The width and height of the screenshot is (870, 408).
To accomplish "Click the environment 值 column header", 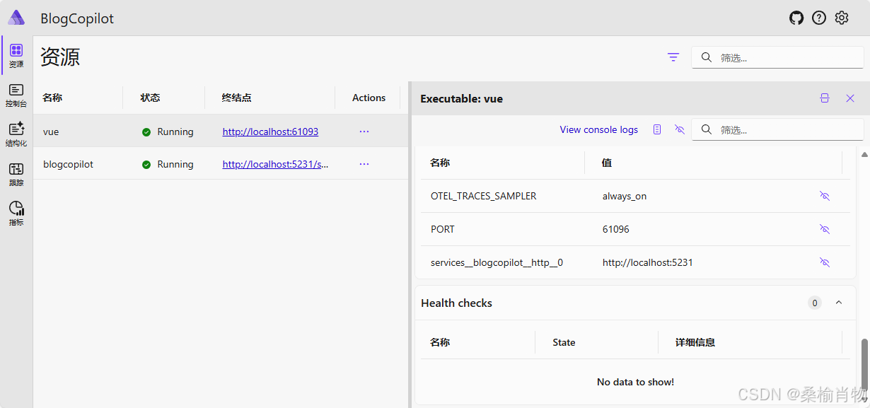I will 607,163.
